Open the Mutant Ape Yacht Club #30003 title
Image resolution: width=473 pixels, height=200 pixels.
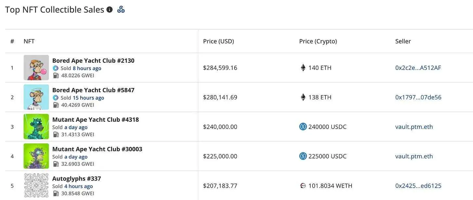point(97,149)
